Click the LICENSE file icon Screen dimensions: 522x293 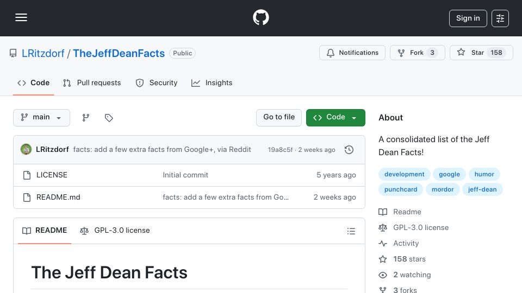(x=27, y=175)
